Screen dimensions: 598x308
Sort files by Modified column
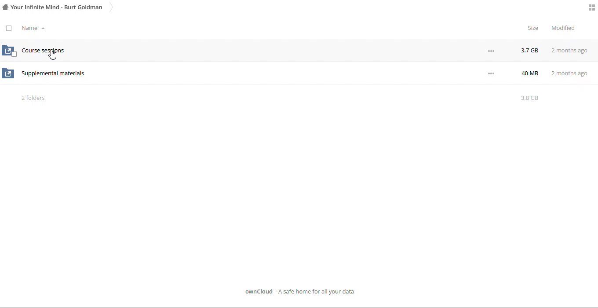point(563,28)
